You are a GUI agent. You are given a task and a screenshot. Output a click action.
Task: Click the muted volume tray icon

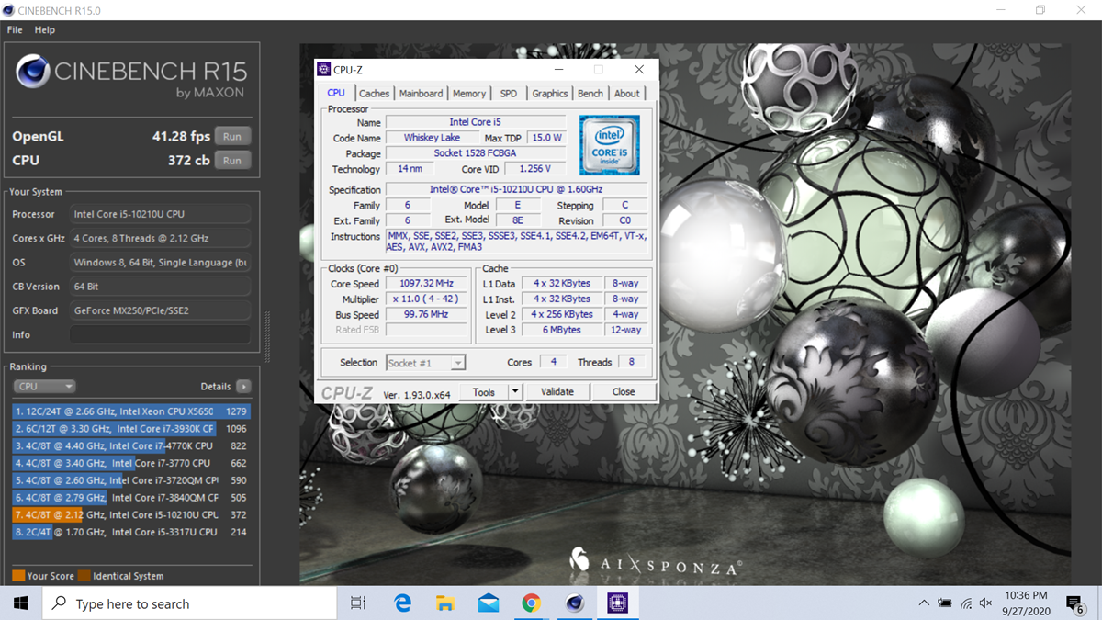click(986, 603)
